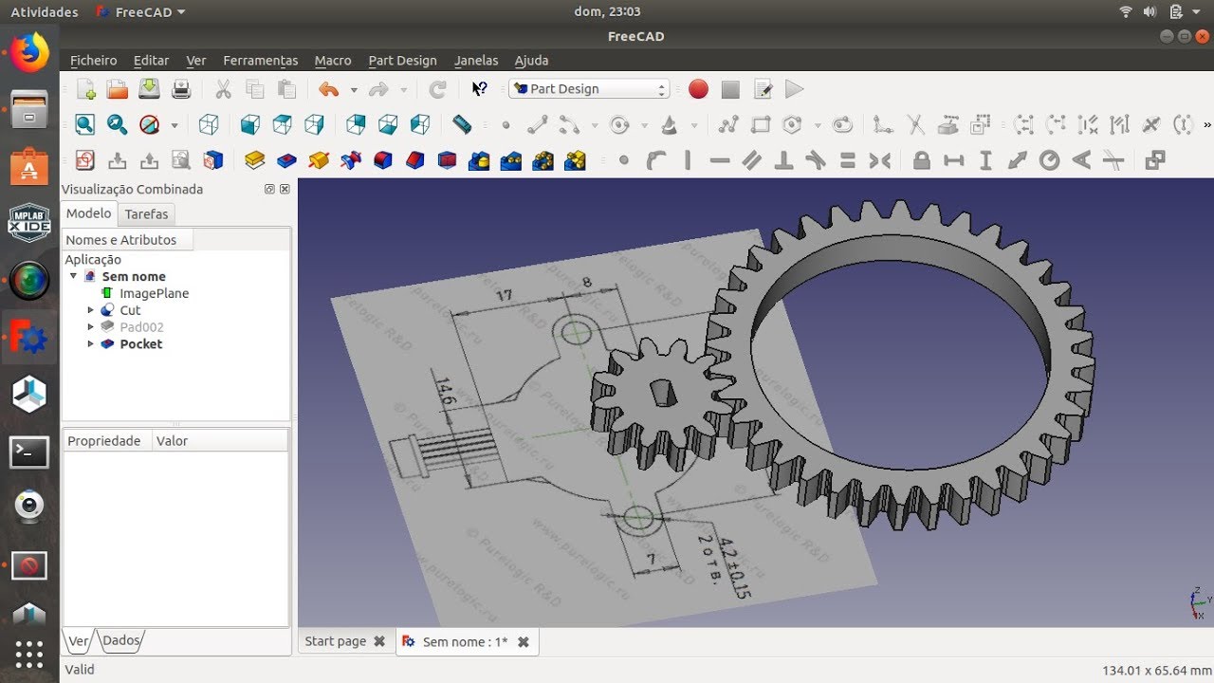1214x683 pixels.
Task: Click the Create new sketch icon
Action: tap(85, 160)
